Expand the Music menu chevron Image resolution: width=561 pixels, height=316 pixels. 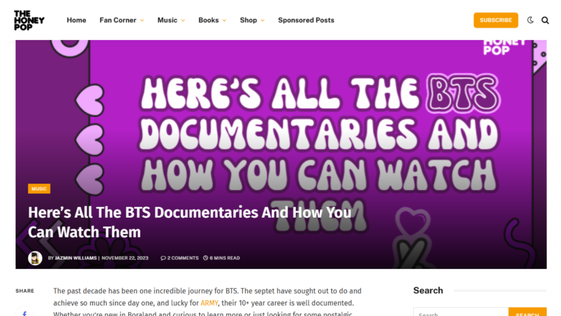183,20
